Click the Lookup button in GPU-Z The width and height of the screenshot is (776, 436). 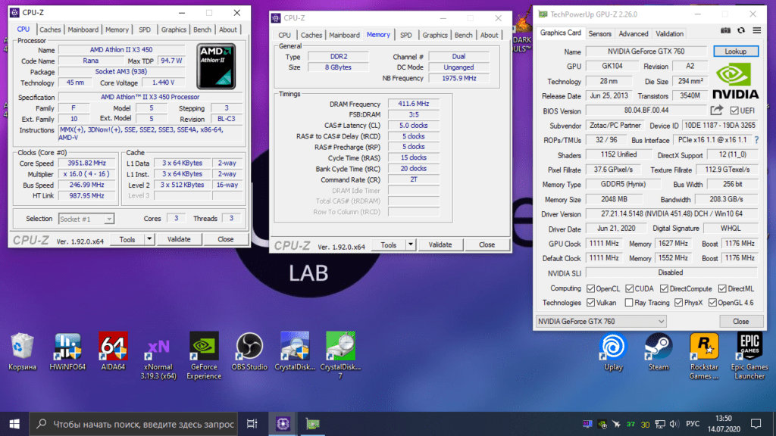click(x=735, y=51)
